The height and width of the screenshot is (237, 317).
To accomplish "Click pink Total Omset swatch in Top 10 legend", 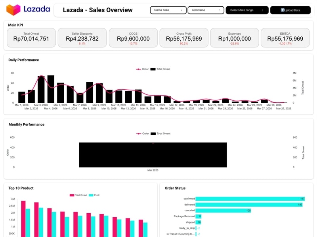I will click(x=72, y=195).
